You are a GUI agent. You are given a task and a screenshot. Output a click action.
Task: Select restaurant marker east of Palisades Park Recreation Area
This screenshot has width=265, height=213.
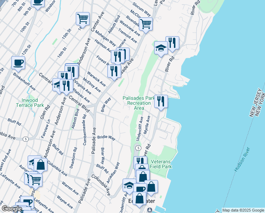pyautogui.click(x=161, y=102)
